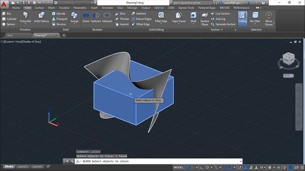This screenshot has height=171, width=305.
Task: Click the Union boolean tool
Action: (86, 17)
